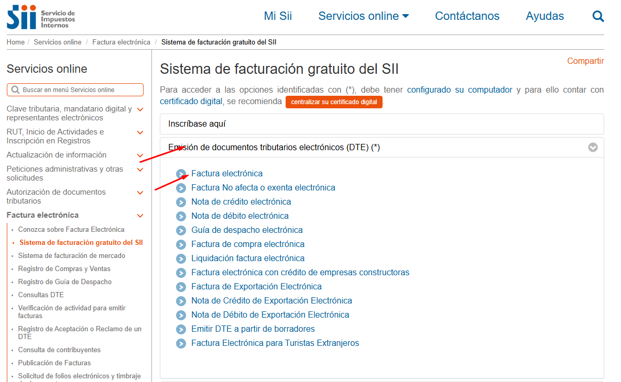Click the SII logo in the header
Image resolution: width=621 pixels, height=382 pixels.
click(x=41, y=17)
